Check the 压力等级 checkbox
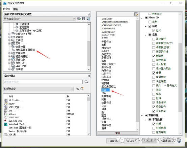 pos(154,132)
